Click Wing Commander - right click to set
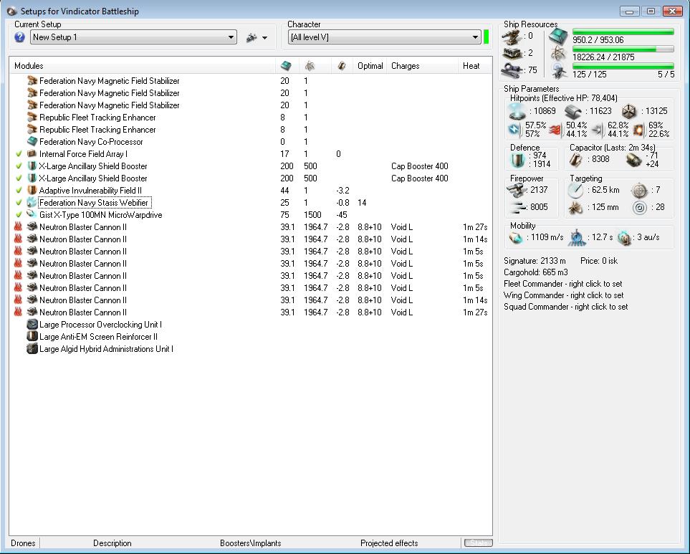 click(x=563, y=295)
